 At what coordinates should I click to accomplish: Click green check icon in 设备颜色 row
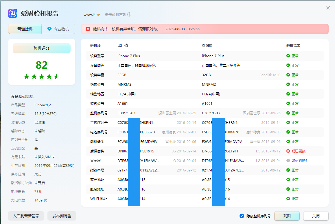pos(288,65)
